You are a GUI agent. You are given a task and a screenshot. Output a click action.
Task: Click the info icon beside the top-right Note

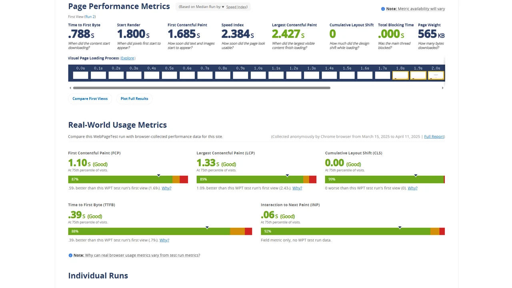click(383, 9)
